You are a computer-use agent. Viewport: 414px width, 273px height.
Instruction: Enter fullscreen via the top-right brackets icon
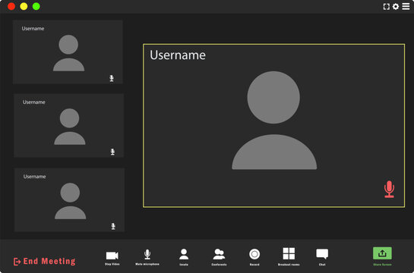(x=387, y=7)
